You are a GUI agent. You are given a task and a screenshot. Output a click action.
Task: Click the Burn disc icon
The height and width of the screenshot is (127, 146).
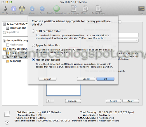tap(22, 9)
